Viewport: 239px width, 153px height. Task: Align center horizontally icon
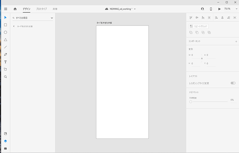pos(222,18)
